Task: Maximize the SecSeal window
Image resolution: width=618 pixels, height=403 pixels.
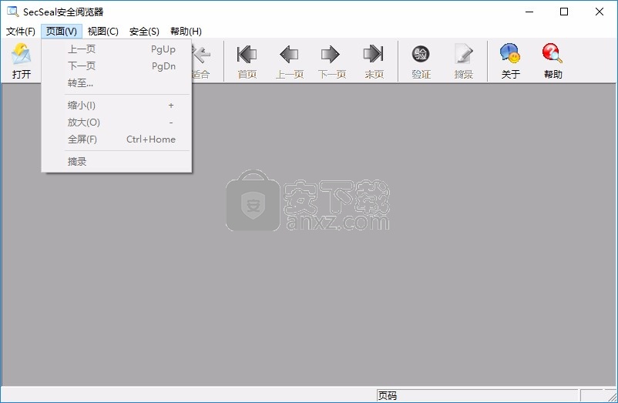Action: 564,12
